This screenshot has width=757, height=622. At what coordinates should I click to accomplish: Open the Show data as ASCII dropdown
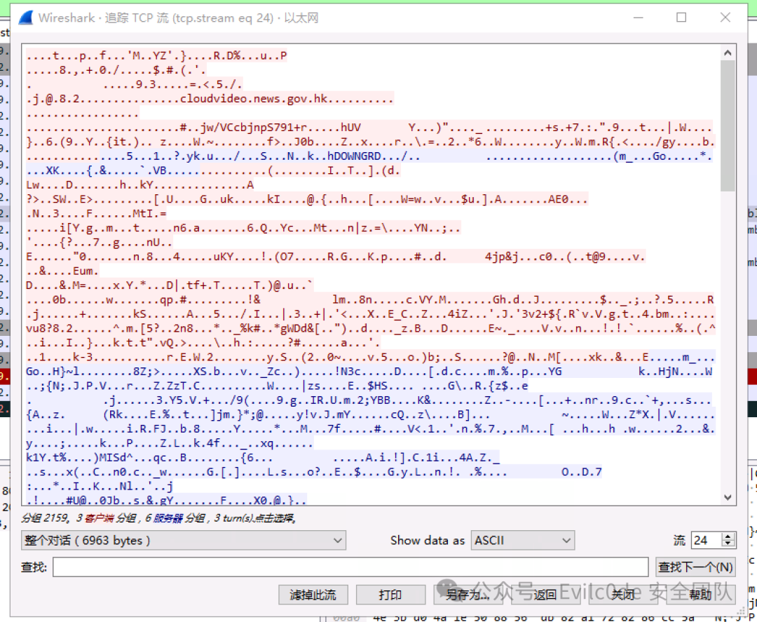click(523, 540)
